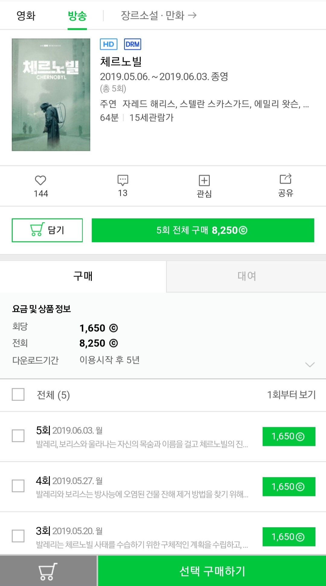Image resolution: width=326 pixels, height=586 pixels.
Task: Open the comments speech bubble icon
Action: pos(123,180)
